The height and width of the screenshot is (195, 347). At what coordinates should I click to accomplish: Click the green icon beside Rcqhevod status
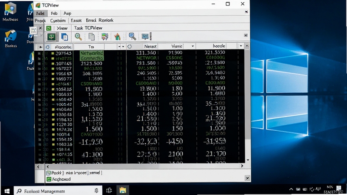(49, 179)
